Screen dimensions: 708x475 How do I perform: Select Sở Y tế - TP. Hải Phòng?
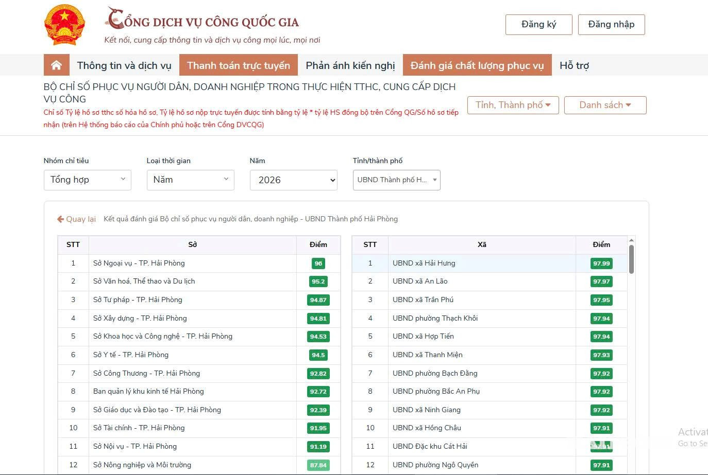click(199, 355)
